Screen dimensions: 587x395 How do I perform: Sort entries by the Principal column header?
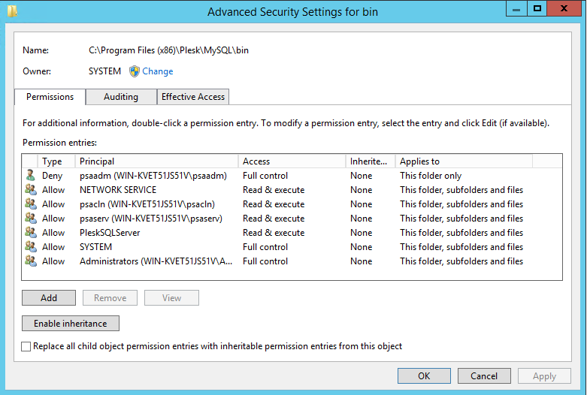pos(156,161)
